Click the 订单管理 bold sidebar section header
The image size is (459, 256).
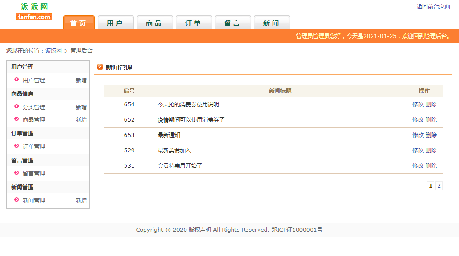coord(22,133)
